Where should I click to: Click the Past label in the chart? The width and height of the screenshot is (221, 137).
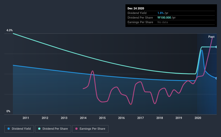211,37
